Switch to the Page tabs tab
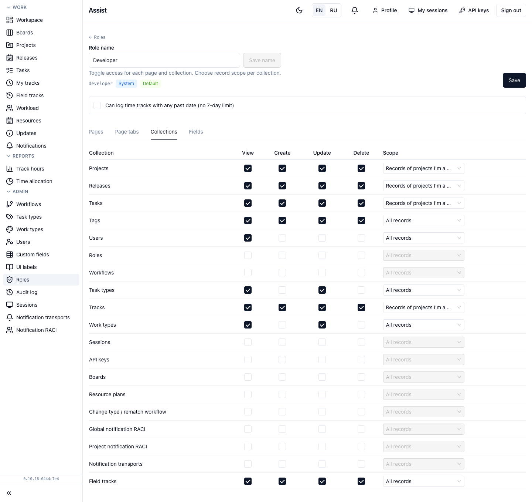The image size is (532, 502). click(127, 132)
